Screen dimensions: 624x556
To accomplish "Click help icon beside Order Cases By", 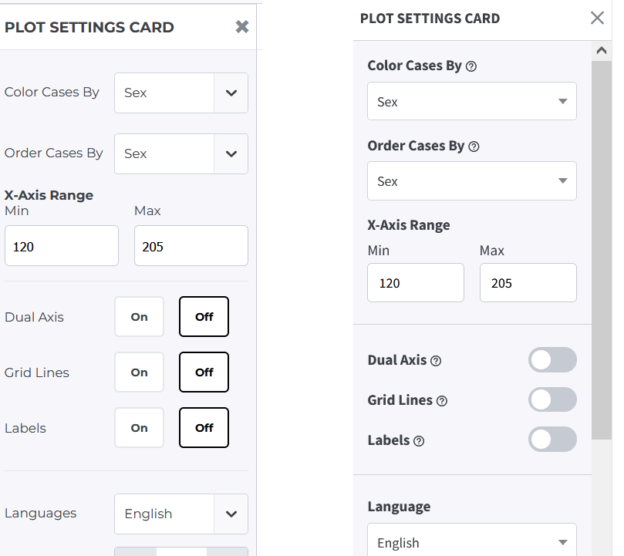I will click(x=474, y=147).
